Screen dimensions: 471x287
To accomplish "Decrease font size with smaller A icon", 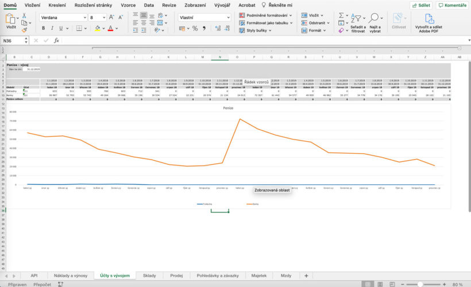I will point(121,17).
